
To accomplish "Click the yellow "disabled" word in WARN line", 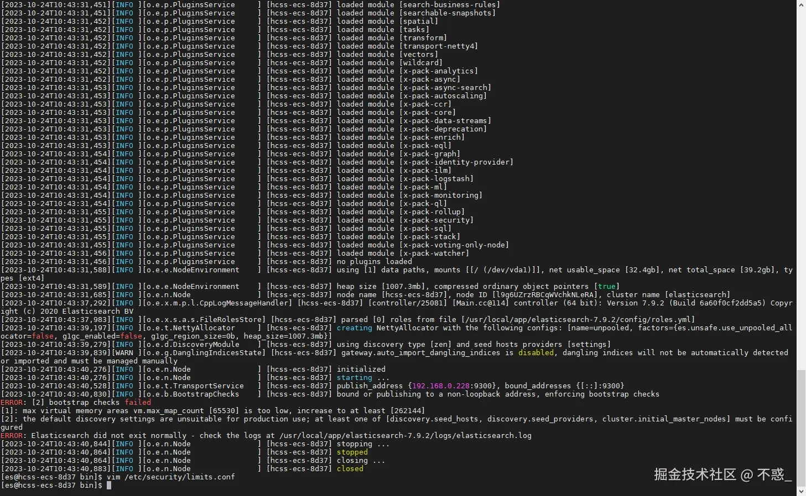I will pos(535,353).
